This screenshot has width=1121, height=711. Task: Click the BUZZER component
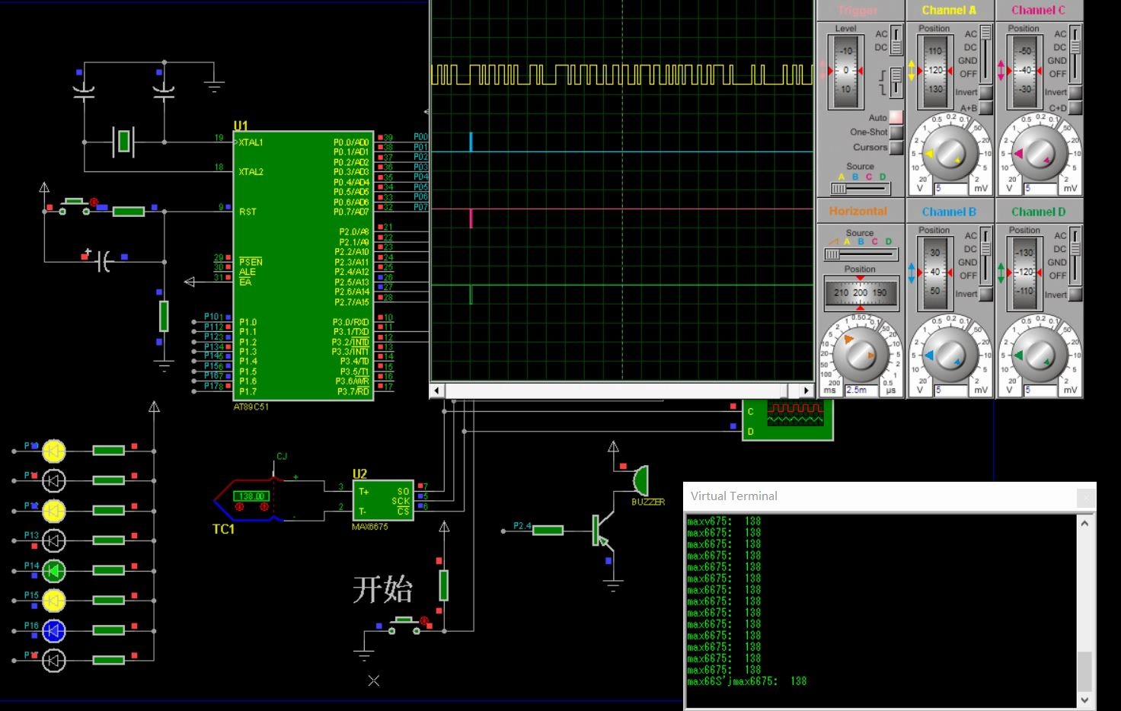[640, 480]
